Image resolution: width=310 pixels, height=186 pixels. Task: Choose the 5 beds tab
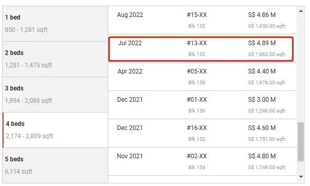tap(55, 165)
